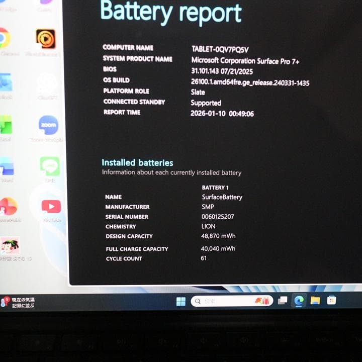
Task: Launch the Word desktop shortcut
Action: [7, 166]
